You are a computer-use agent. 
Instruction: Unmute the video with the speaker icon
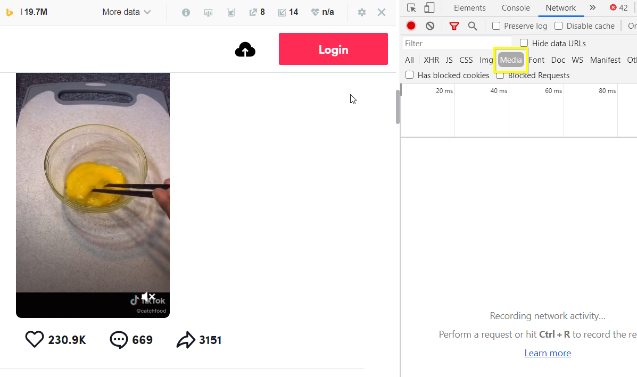click(148, 297)
